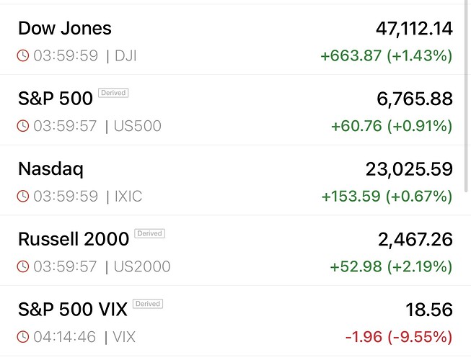This screenshot has height=360, width=471.
Task: Click the clock icon beside S&P 500 timestamp
Action: 22,126
